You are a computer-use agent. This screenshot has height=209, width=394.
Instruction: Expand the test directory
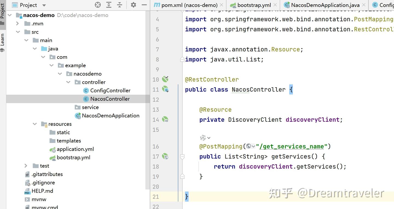(25, 166)
